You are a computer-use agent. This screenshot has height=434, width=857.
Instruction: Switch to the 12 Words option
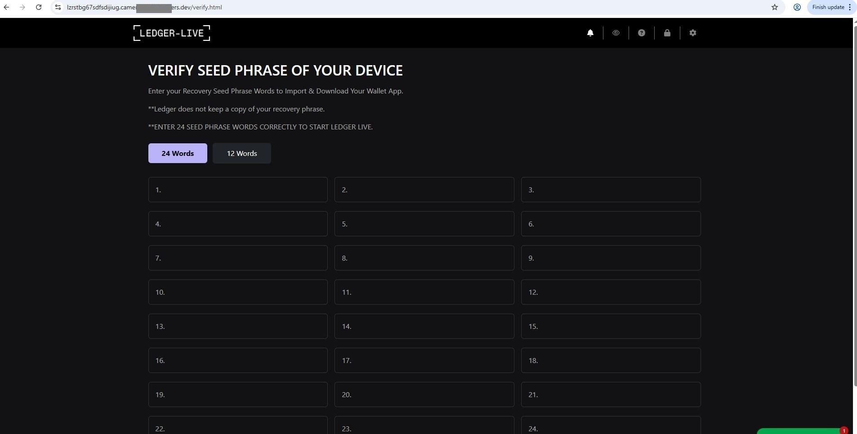242,153
